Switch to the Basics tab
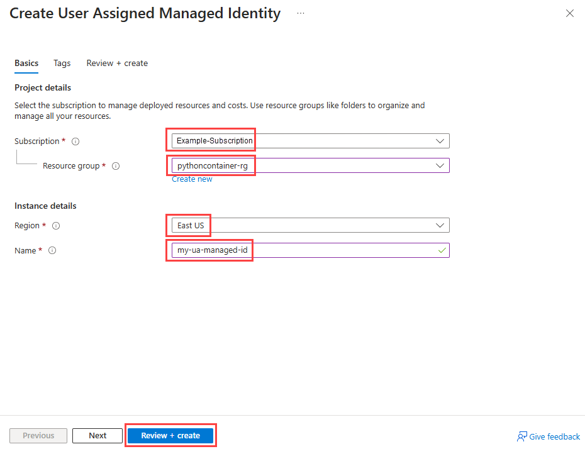 click(26, 63)
